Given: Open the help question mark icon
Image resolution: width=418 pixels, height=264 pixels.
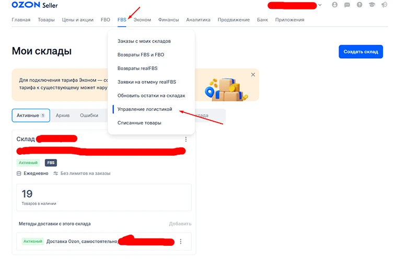Looking at the screenshot, I should [x=359, y=5].
